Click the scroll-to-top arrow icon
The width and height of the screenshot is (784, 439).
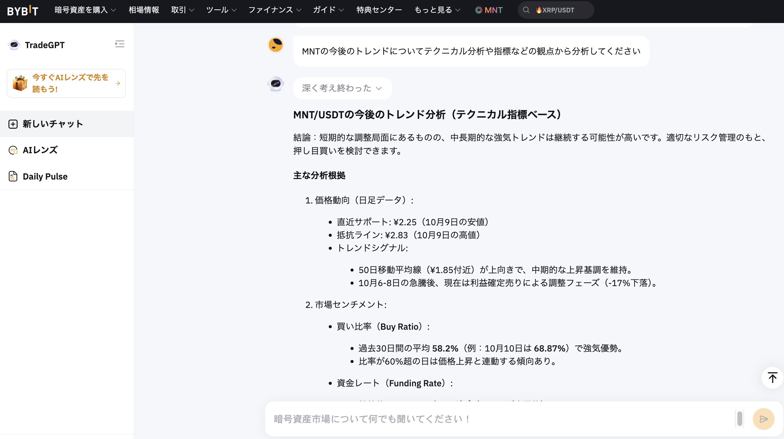(772, 378)
